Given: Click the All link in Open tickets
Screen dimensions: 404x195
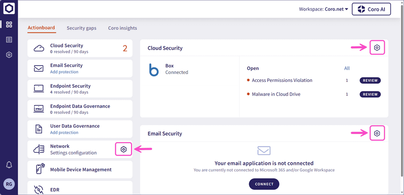Looking at the screenshot, I should tap(347, 68).
